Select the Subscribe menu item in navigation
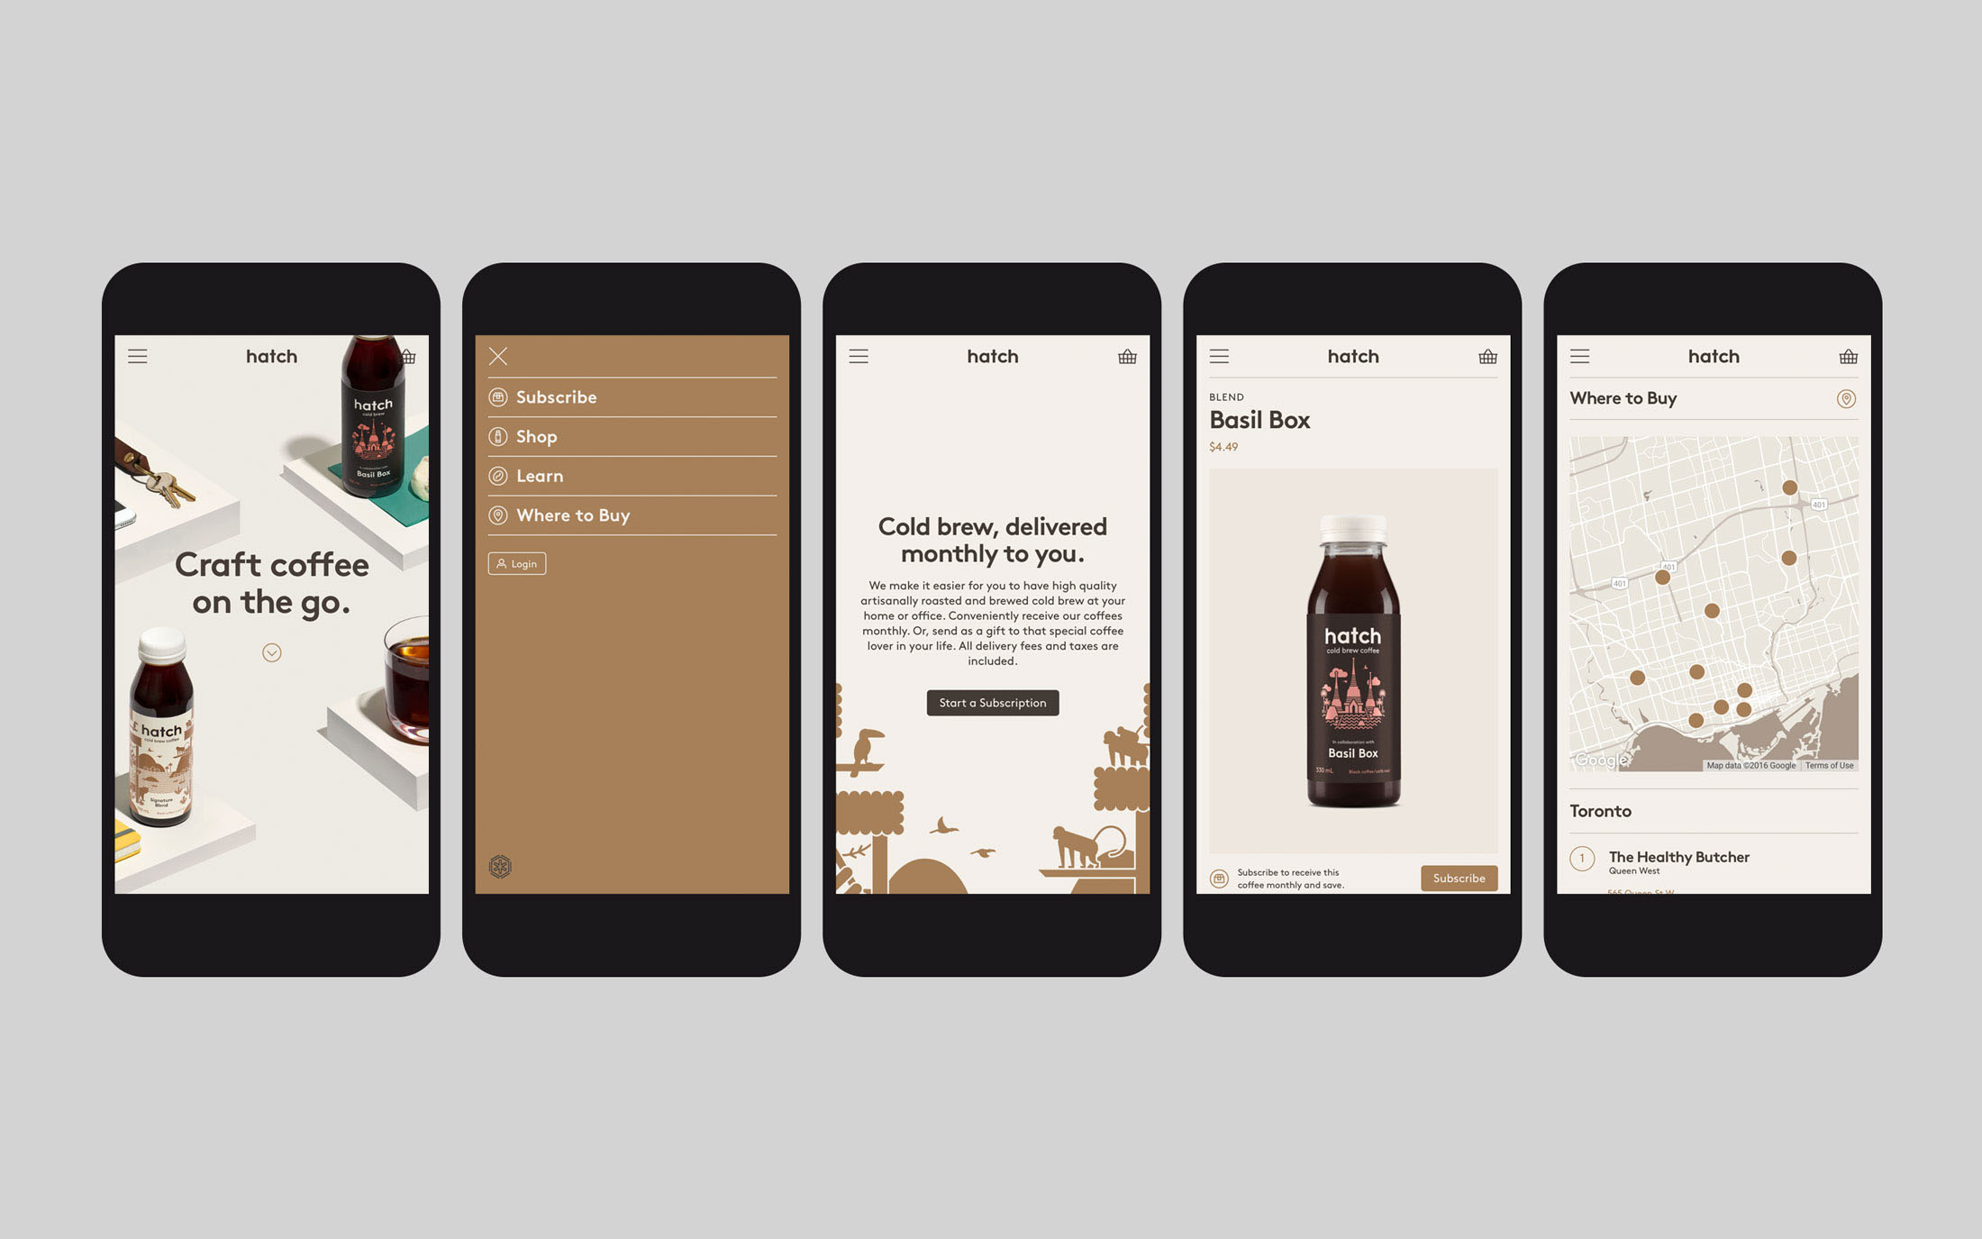Screen dimensions: 1982x1239 557,396
